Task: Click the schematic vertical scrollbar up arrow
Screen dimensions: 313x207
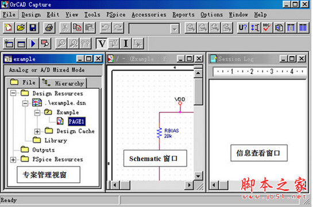Action: coord(198,73)
